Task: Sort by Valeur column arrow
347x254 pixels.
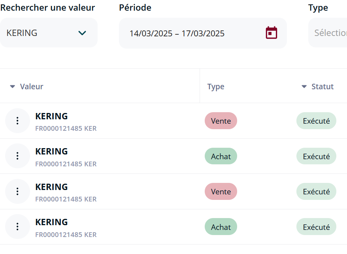Action: pyautogui.click(x=13, y=87)
